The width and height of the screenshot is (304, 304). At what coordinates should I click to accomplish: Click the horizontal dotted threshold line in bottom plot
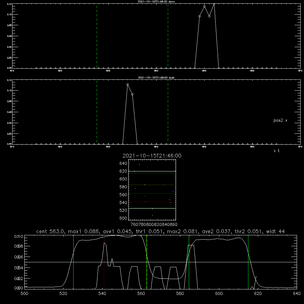pyautogui.click(x=161, y=262)
